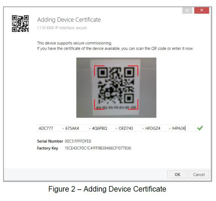Screen dimensions: 216x201
Task: Click the gray maximize button in title bar
Action: tap(187, 10)
